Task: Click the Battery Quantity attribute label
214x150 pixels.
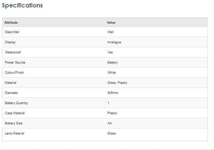Action: point(16,103)
